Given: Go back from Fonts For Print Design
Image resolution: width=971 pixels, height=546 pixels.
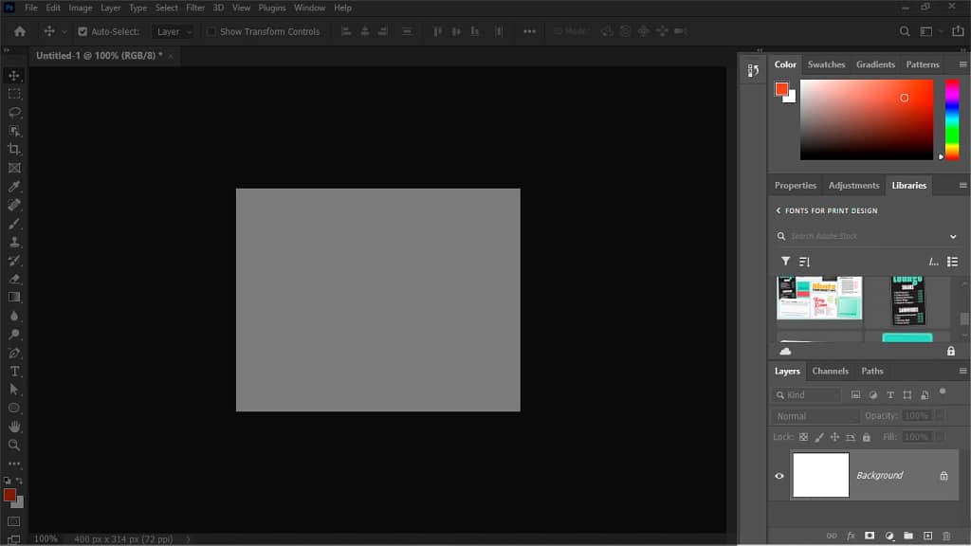Looking at the screenshot, I should click(x=779, y=210).
